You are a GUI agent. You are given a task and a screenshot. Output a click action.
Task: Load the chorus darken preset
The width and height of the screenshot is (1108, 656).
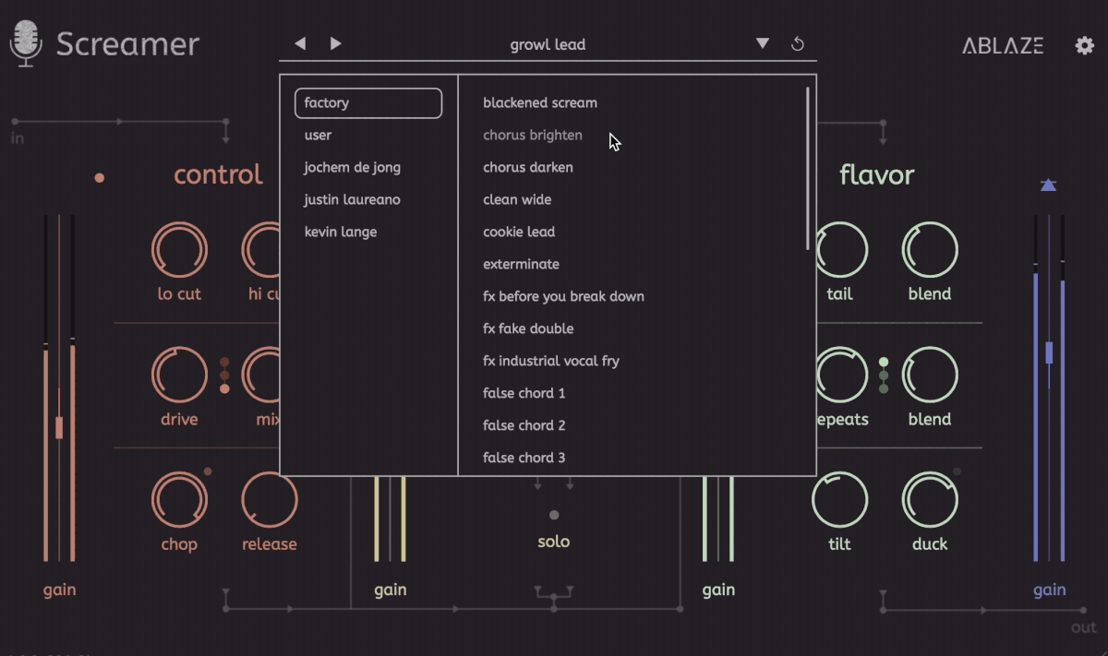tap(528, 167)
